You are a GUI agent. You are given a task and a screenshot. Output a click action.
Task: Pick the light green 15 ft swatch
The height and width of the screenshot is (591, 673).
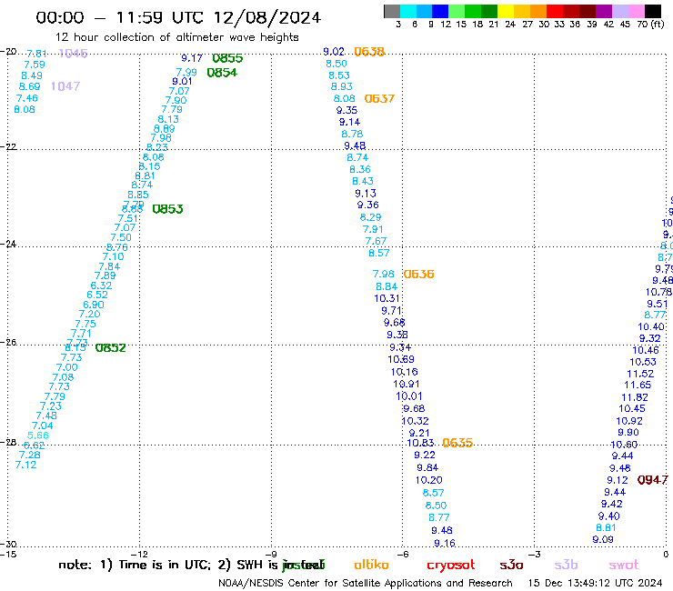pyautogui.click(x=457, y=11)
